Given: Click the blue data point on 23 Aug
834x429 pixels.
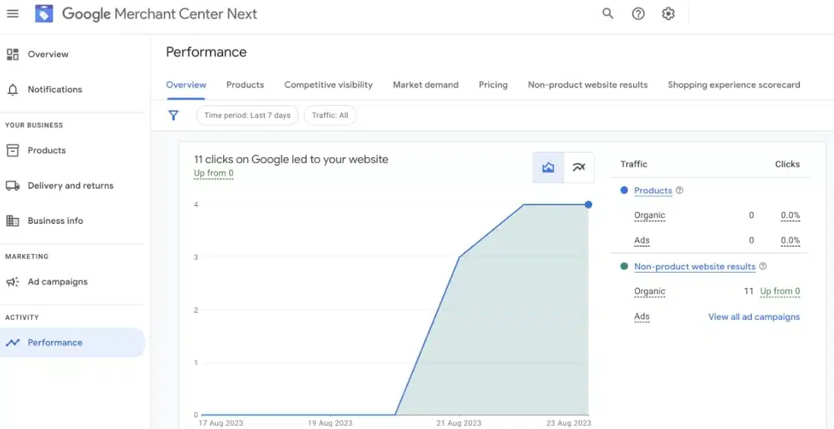Looking at the screenshot, I should 588,204.
